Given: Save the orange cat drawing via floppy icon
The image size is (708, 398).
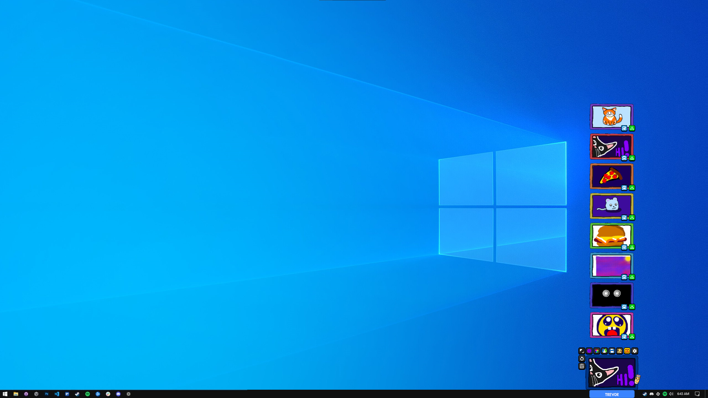Looking at the screenshot, I should [624, 128].
